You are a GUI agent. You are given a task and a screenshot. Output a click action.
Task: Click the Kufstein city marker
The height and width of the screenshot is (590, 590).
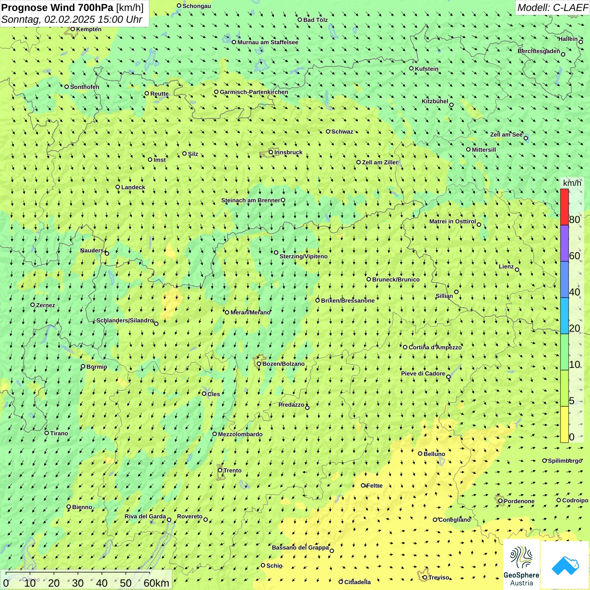[411, 68]
